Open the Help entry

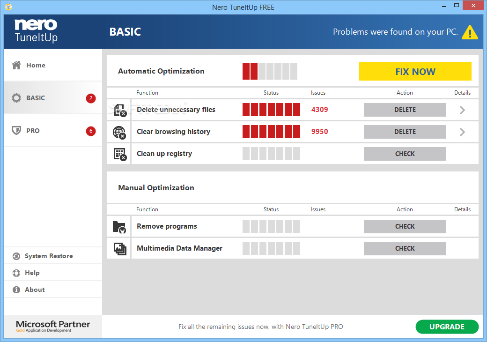coord(53,273)
